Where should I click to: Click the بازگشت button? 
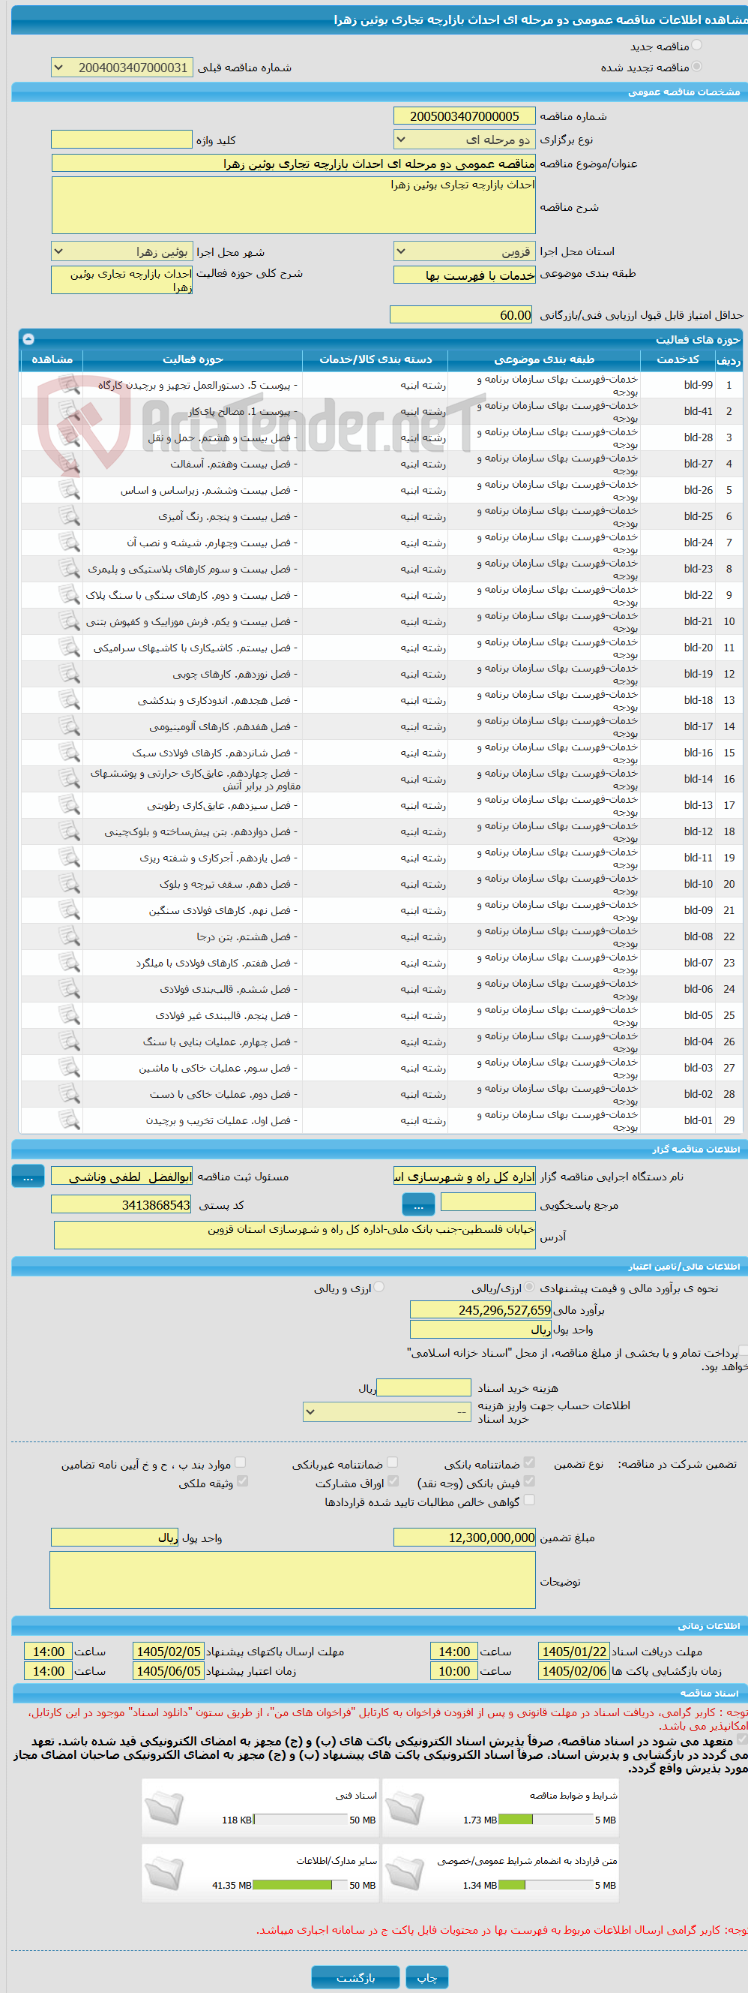pos(355,1976)
